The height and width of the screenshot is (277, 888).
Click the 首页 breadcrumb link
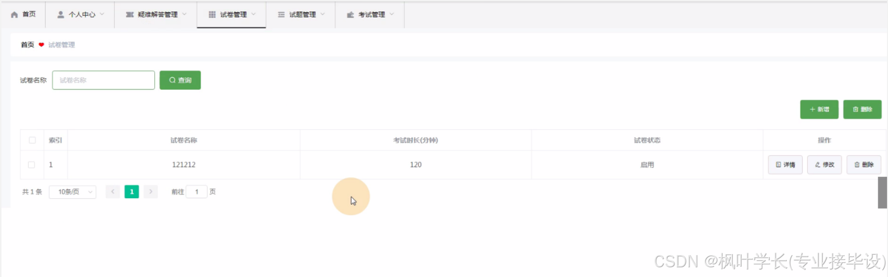27,45
